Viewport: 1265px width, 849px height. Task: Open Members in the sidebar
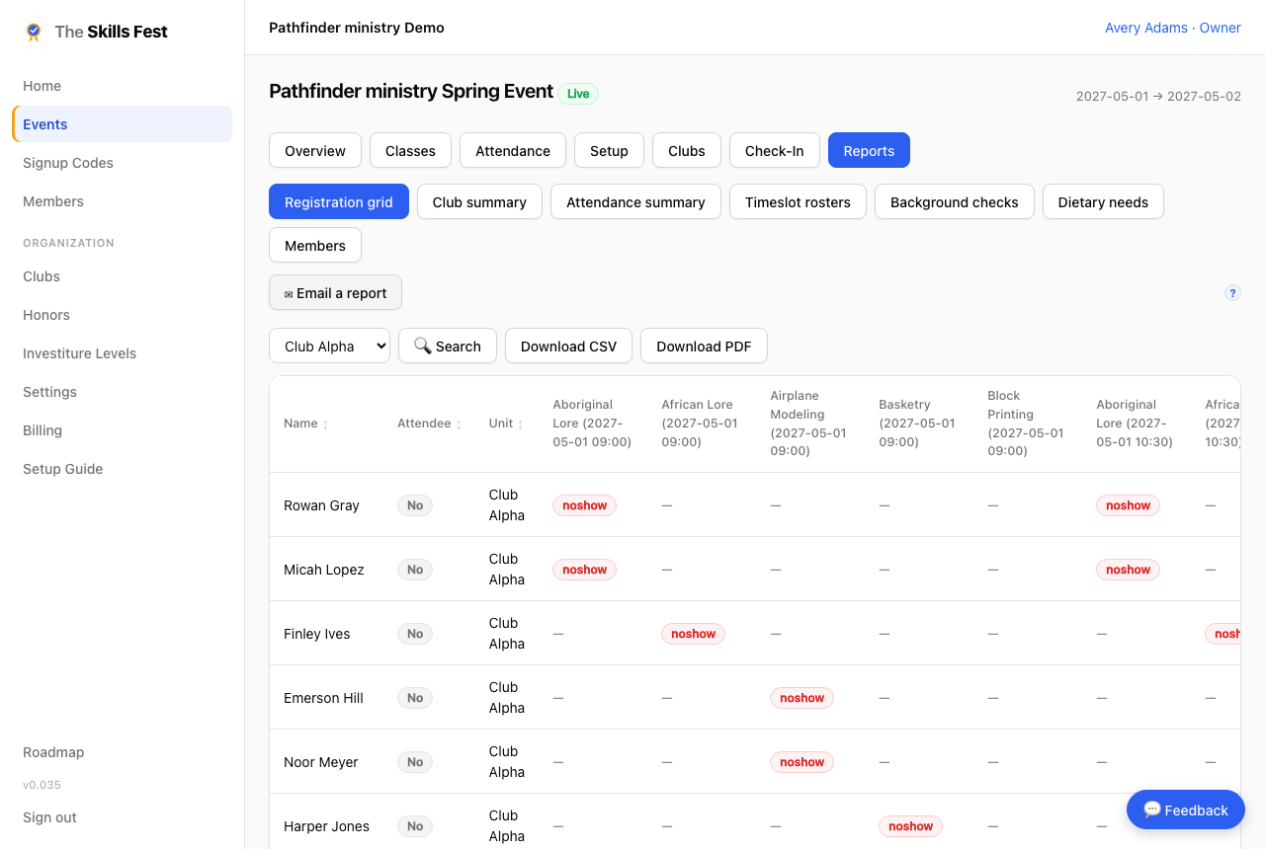click(122, 201)
